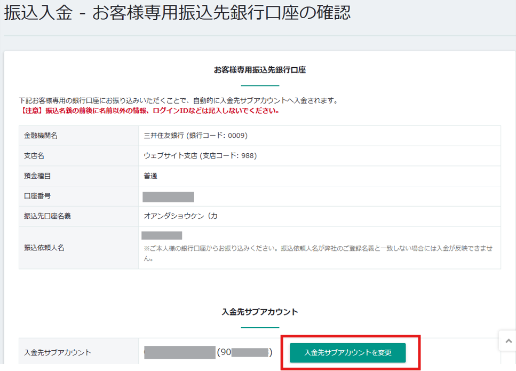Screen dimensions: 516x371
Task: Click the masked 振込依頼人名 sender name value
Action: tap(162, 235)
